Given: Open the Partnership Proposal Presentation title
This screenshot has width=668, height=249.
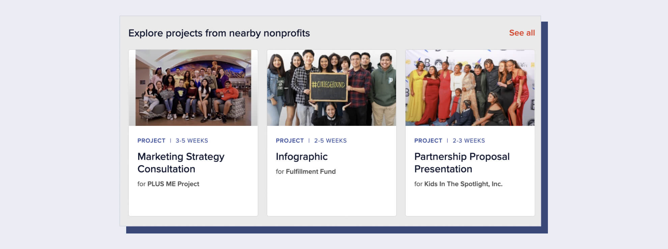Looking at the screenshot, I should click(x=462, y=163).
